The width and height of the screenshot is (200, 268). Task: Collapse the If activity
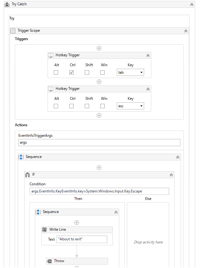(171, 175)
